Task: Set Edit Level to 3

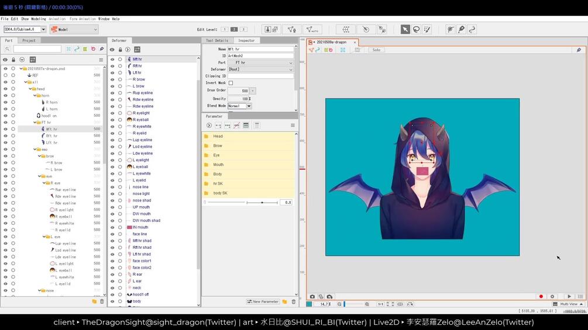Action: [x=243, y=29]
